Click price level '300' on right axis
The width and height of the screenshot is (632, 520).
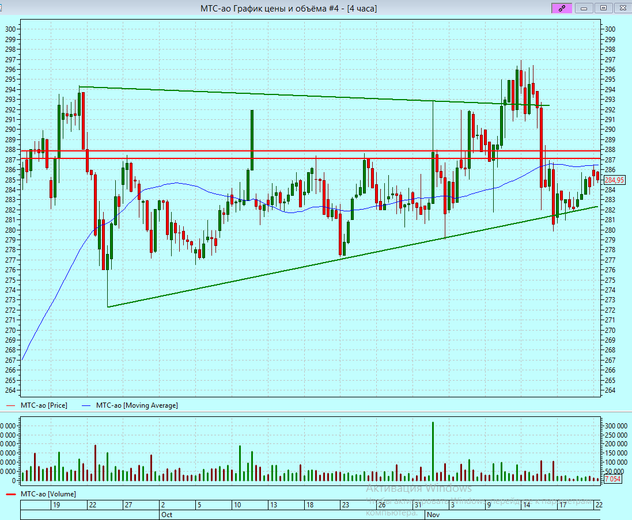point(610,29)
